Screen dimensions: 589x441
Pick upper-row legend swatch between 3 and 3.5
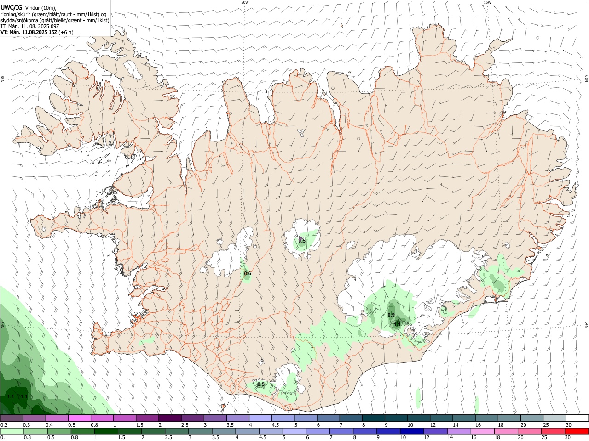[x=215, y=418]
